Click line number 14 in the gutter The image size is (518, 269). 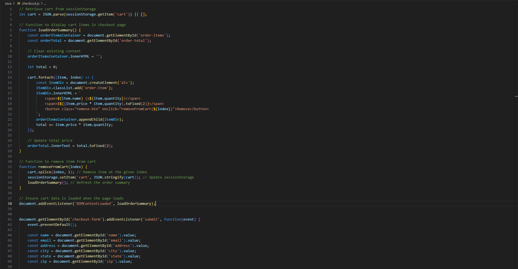coord(10,77)
